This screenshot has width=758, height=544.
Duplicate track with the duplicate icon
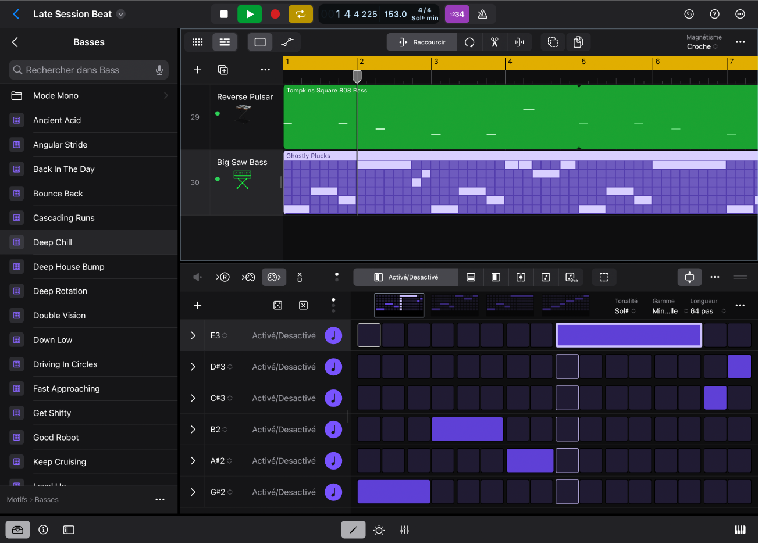223,70
